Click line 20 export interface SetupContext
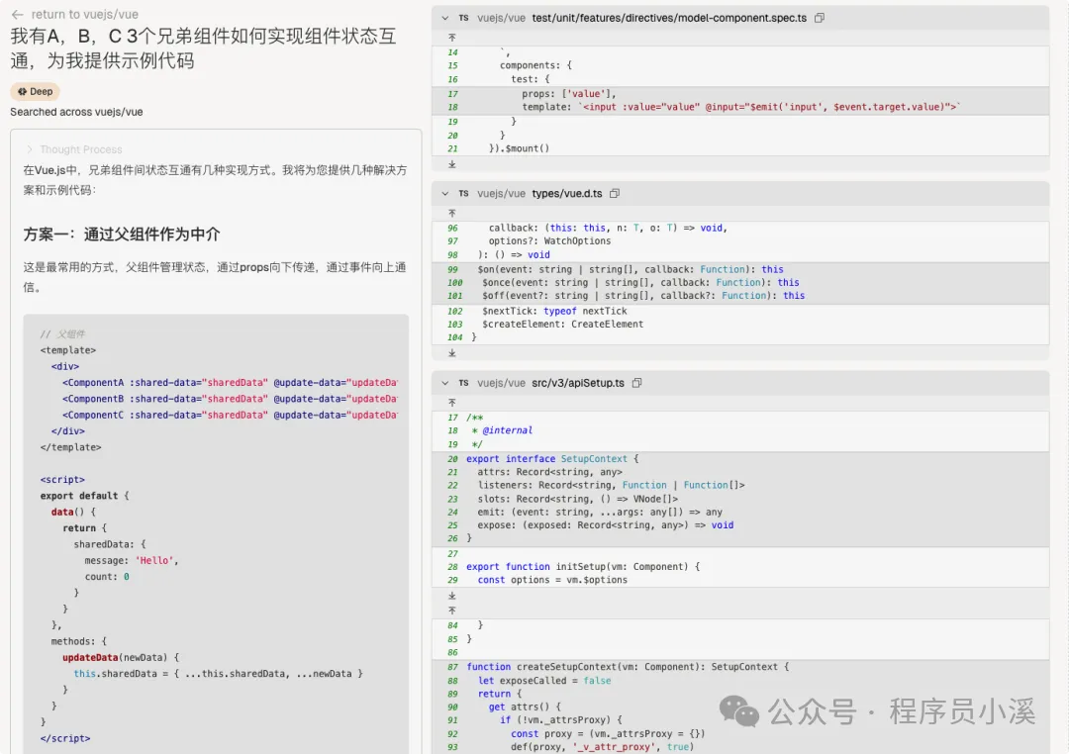The image size is (1069, 754). click(x=552, y=459)
